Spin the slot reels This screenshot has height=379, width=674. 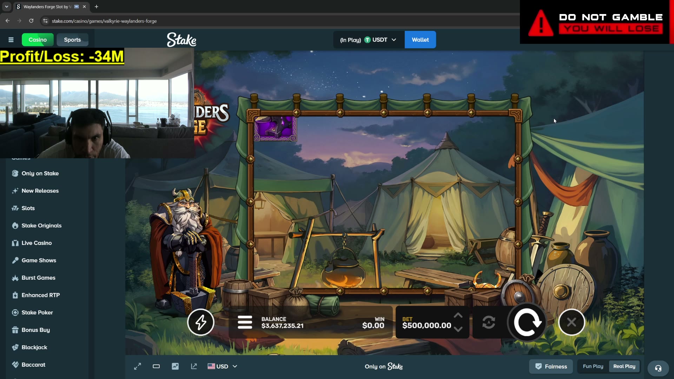coord(527,322)
